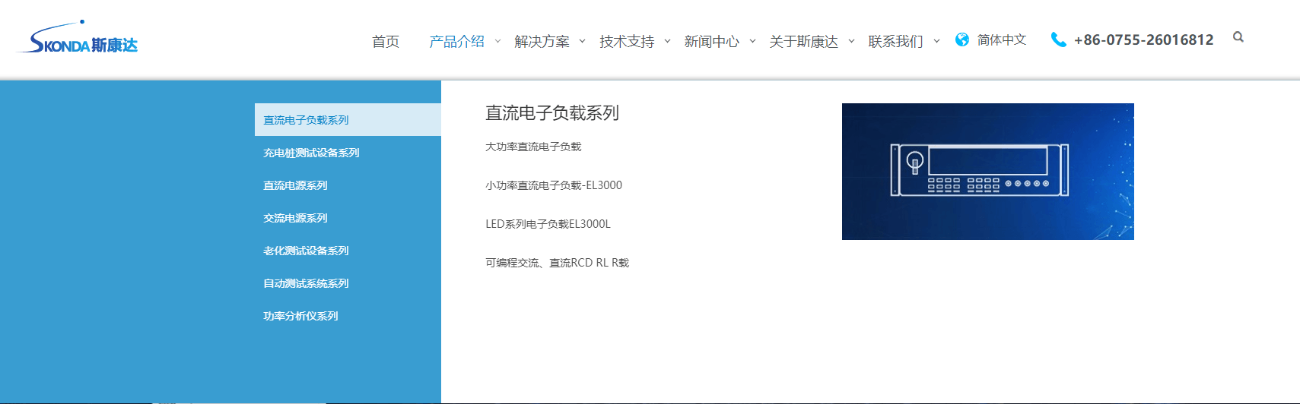The height and width of the screenshot is (404, 1300).
Task: Open 老化测试设备系列 category
Action: (x=306, y=251)
